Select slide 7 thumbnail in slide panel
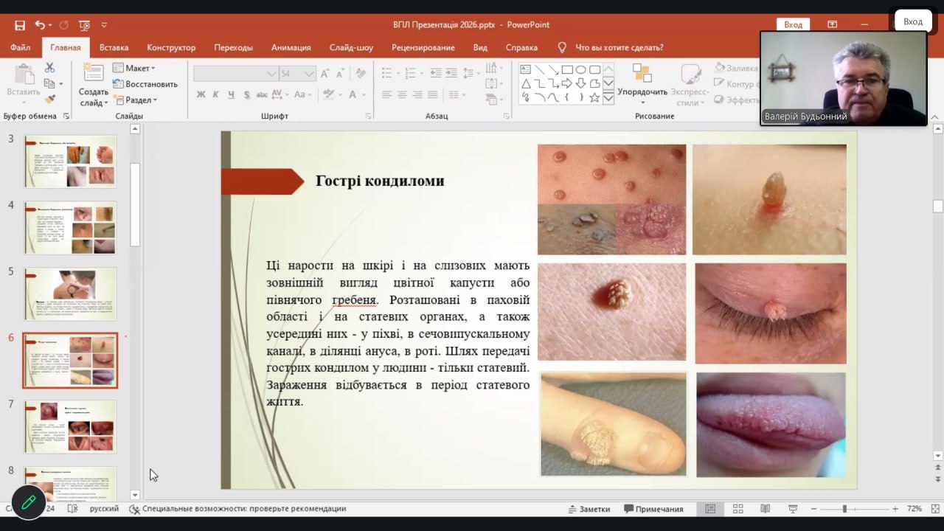 click(70, 426)
